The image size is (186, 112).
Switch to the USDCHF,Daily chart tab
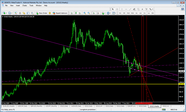click(23, 106)
